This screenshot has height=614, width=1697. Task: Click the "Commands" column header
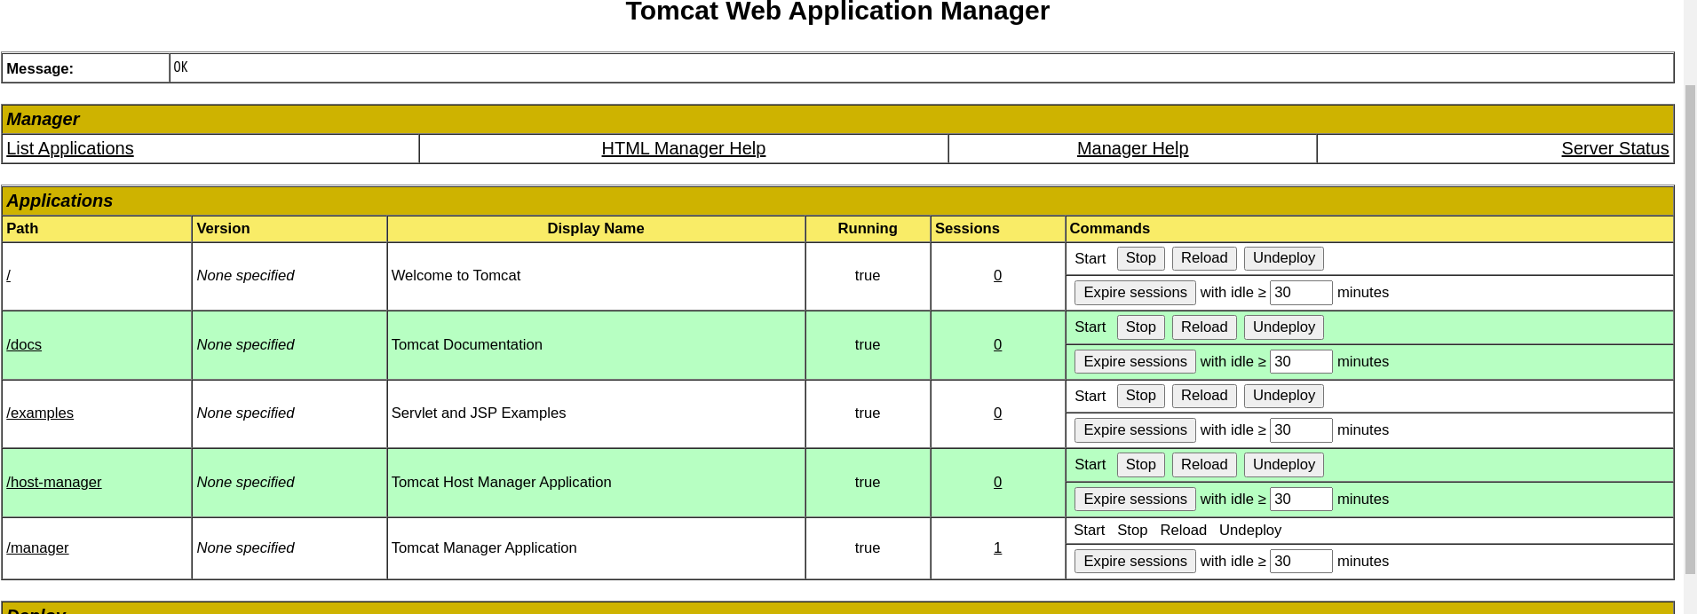click(x=1109, y=228)
